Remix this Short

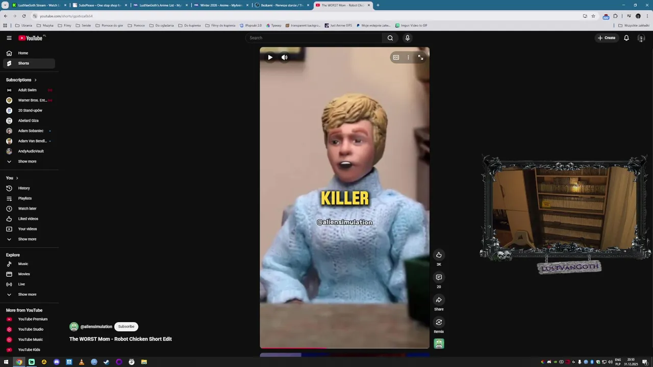click(x=439, y=322)
